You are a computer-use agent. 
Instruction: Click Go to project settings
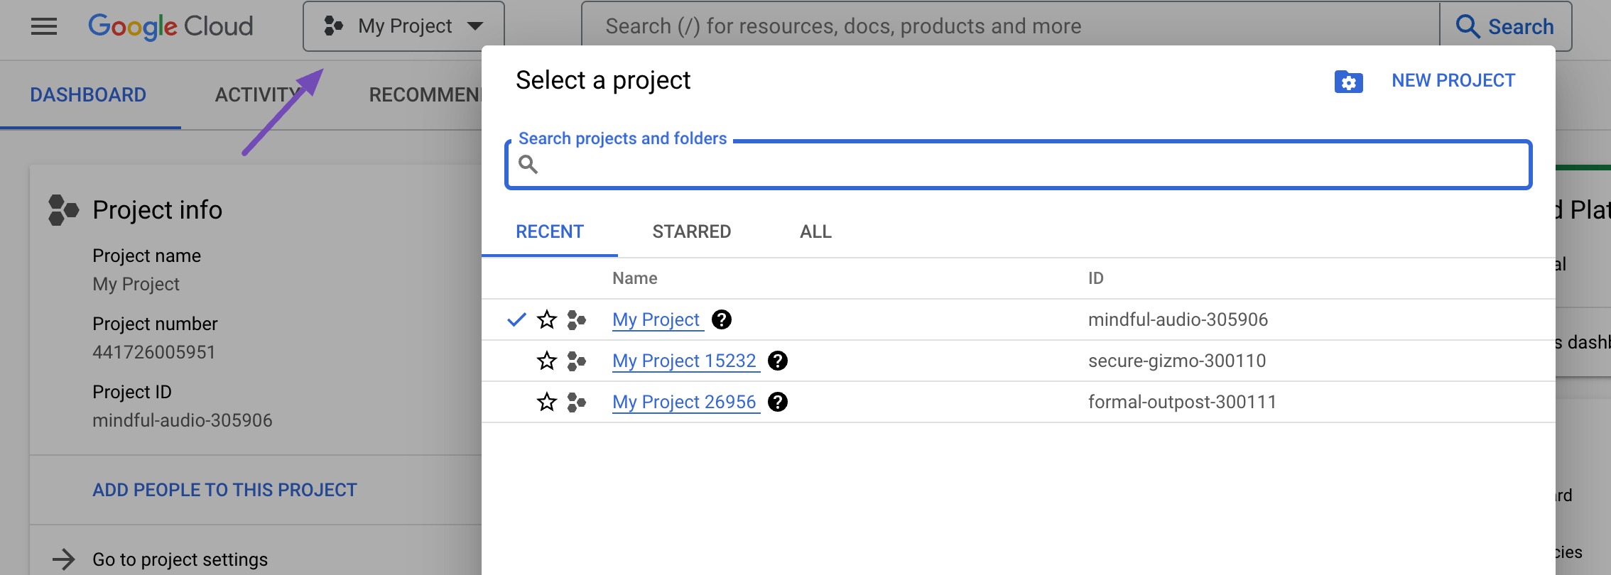[180, 559]
